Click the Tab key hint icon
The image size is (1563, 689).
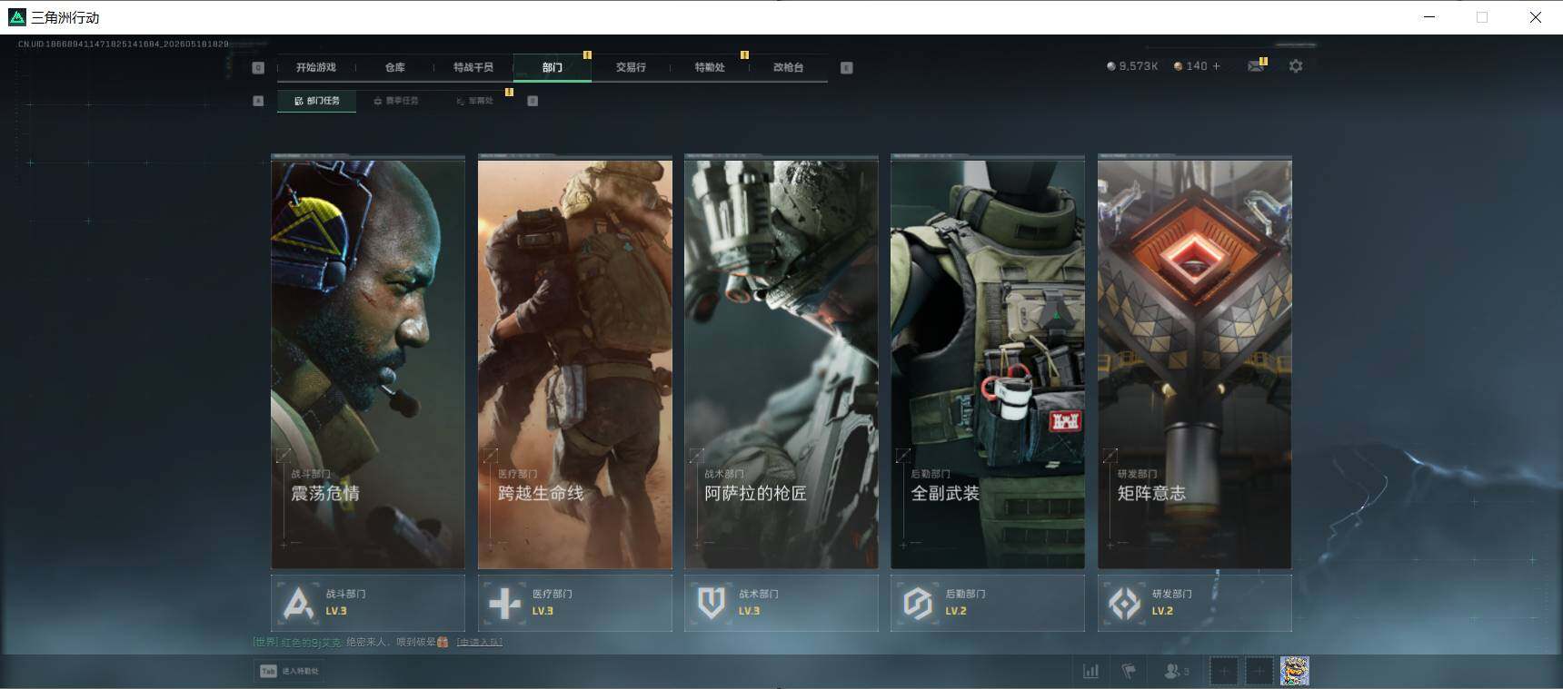pyautogui.click(x=268, y=672)
